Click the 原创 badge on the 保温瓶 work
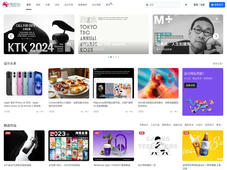The height and width of the screenshot is (170, 227). point(8,133)
